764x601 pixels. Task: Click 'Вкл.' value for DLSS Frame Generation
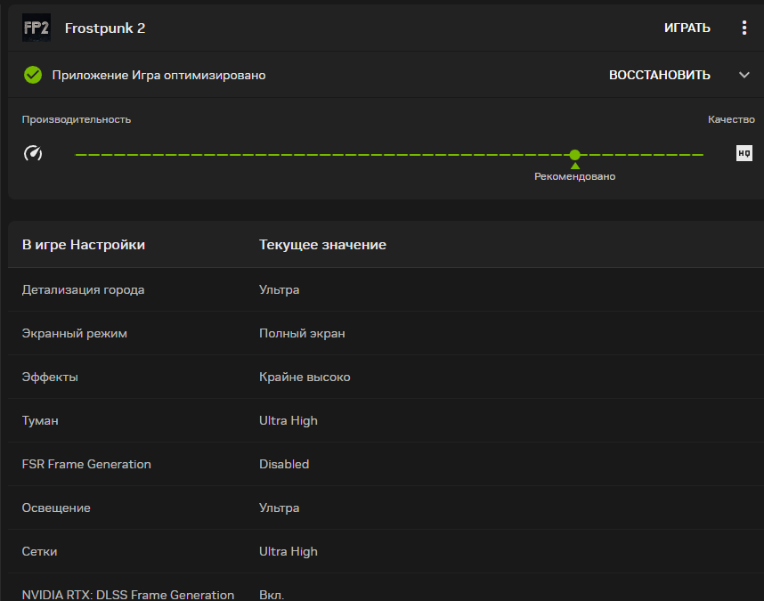pos(272,595)
